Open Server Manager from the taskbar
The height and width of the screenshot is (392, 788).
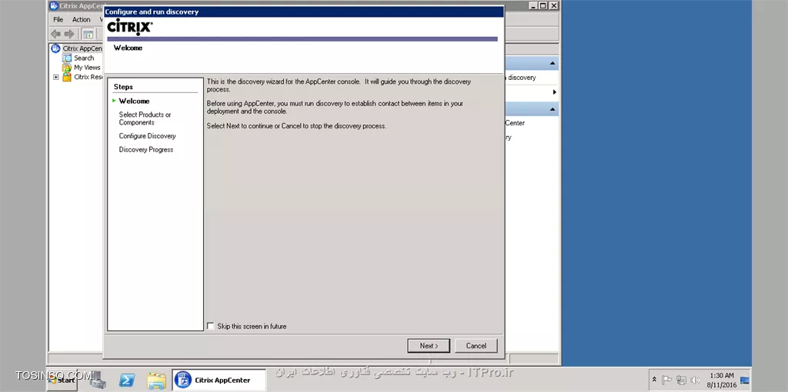pyautogui.click(x=98, y=380)
